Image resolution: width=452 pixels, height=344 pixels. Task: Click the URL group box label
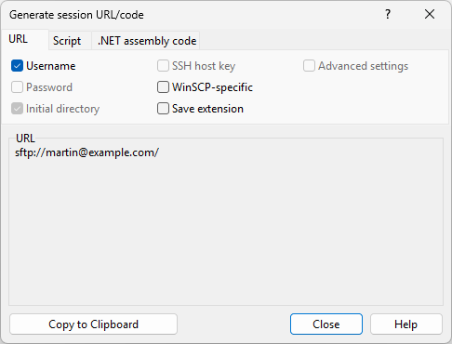[25, 139]
